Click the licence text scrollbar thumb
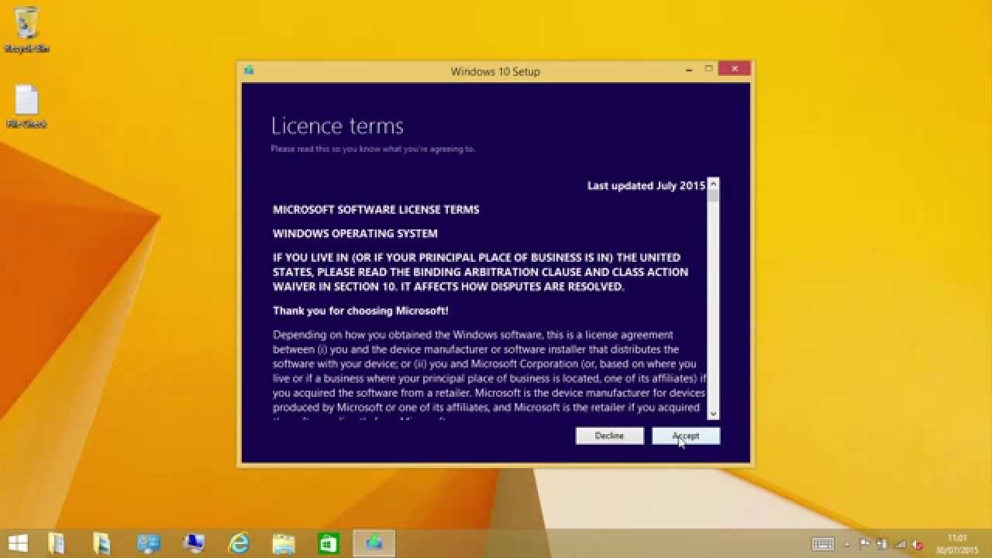Image resolution: width=992 pixels, height=558 pixels. pyautogui.click(x=714, y=196)
